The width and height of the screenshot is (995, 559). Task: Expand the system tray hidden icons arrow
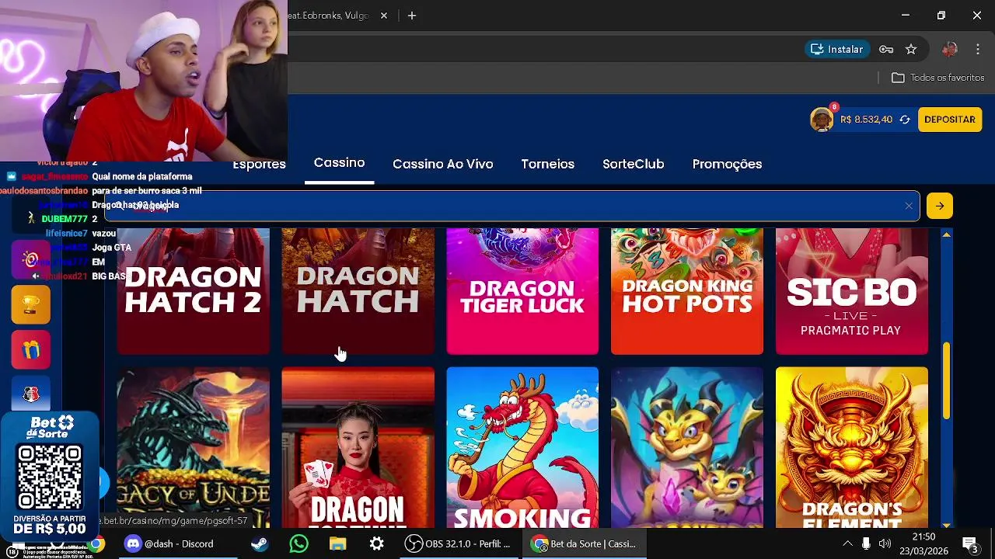(847, 544)
